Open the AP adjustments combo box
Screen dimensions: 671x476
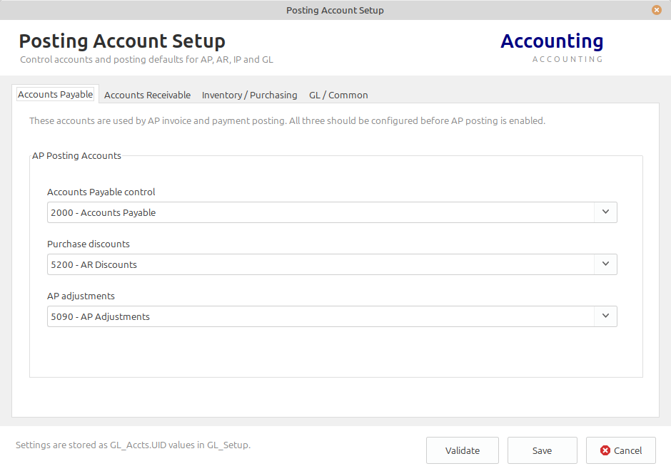[x=332, y=316]
